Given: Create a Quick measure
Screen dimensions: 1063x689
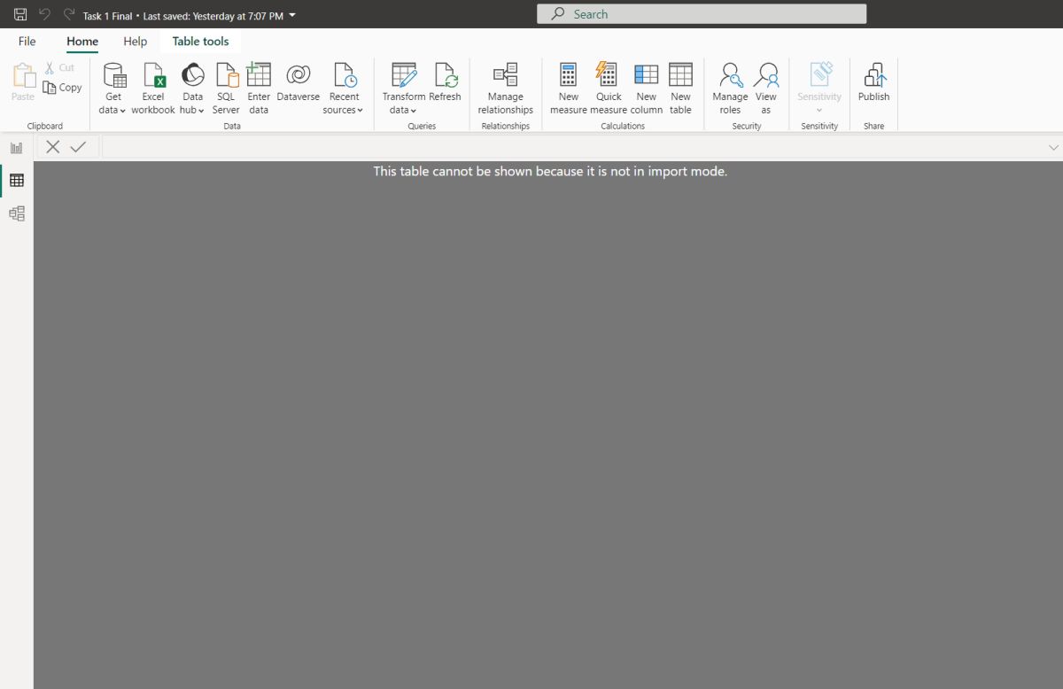Looking at the screenshot, I should pos(609,89).
